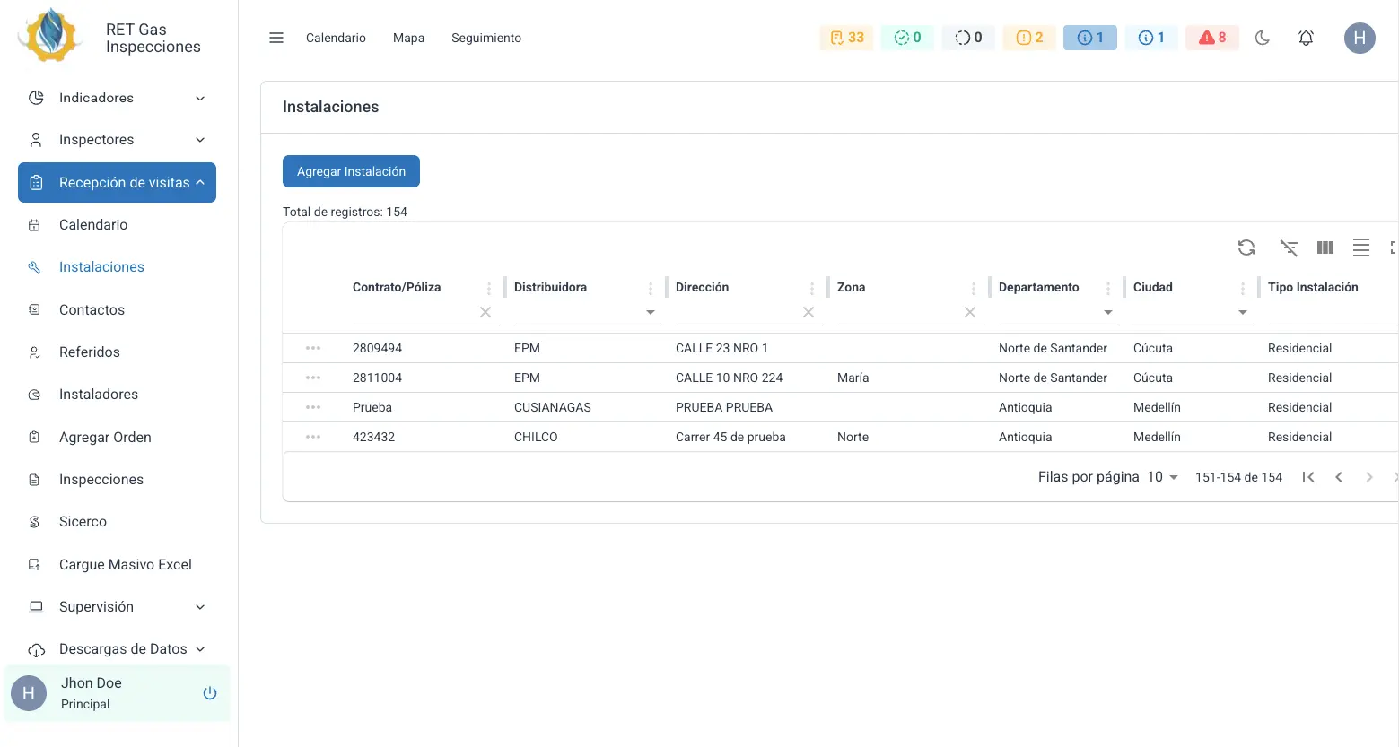
Task: Focus the Contrato/Póliza filter input
Action: pyautogui.click(x=414, y=312)
